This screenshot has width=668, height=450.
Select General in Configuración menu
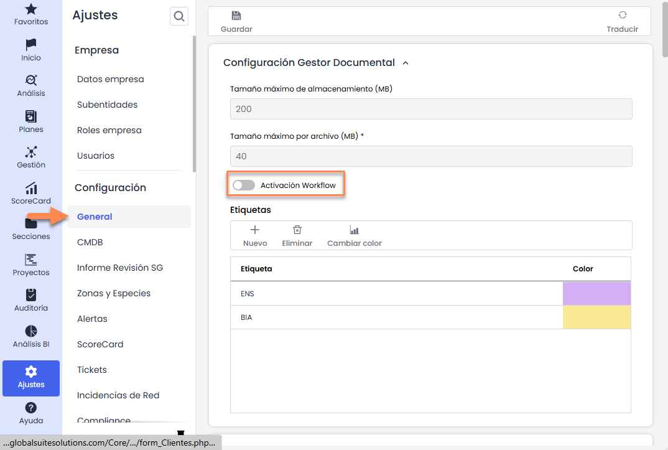[x=95, y=217]
